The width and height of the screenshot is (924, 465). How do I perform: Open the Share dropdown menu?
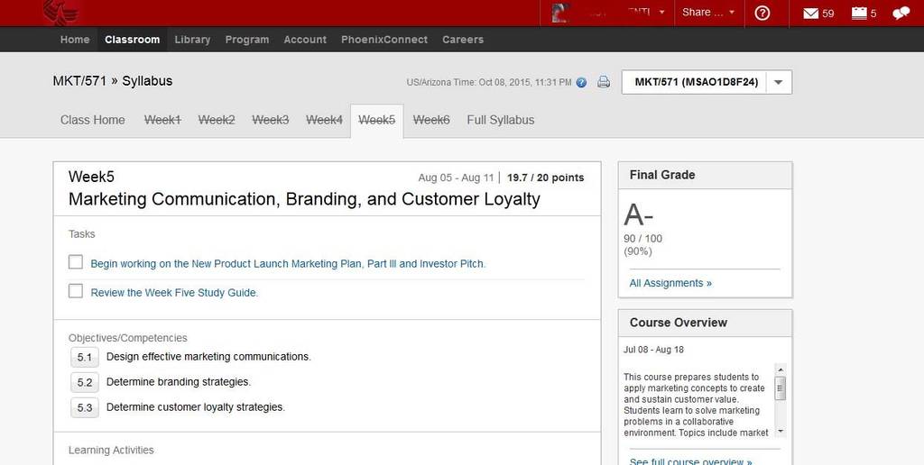pos(708,13)
